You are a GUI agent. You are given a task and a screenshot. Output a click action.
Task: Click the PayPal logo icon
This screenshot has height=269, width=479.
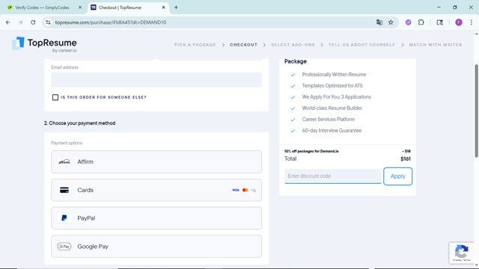pos(64,218)
